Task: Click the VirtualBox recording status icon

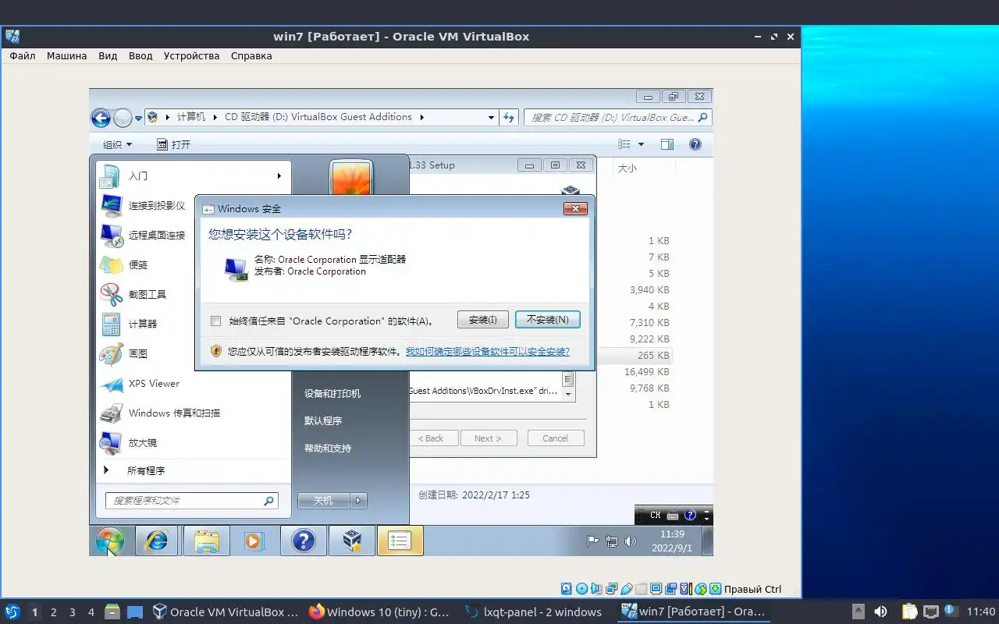Action: pos(670,589)
